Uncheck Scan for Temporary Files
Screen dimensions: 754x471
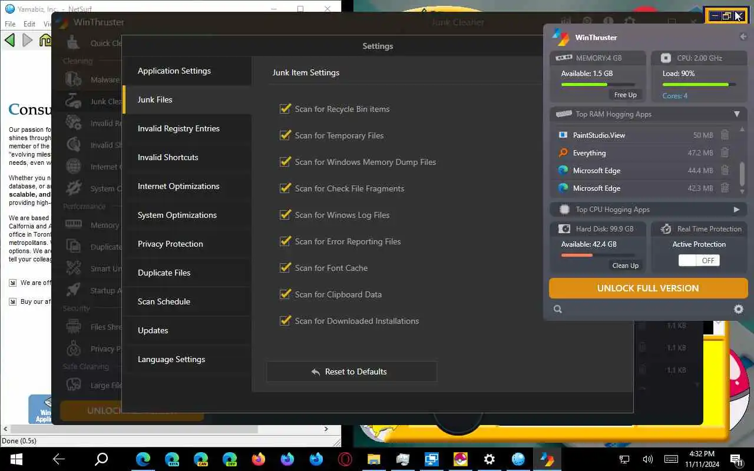pyautogui.click(x=286, y=135)
